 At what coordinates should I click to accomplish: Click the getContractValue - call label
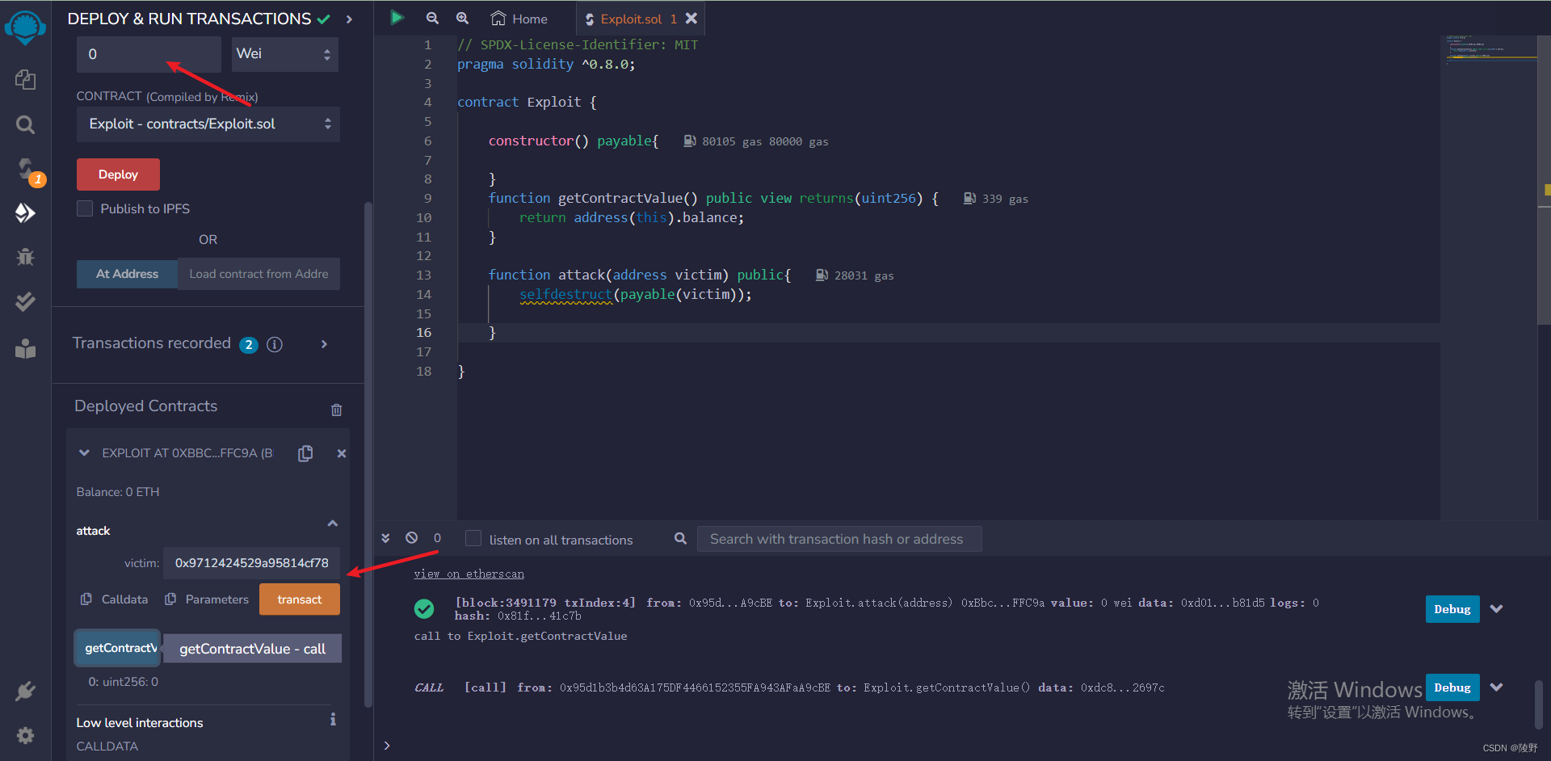point(252,649)
